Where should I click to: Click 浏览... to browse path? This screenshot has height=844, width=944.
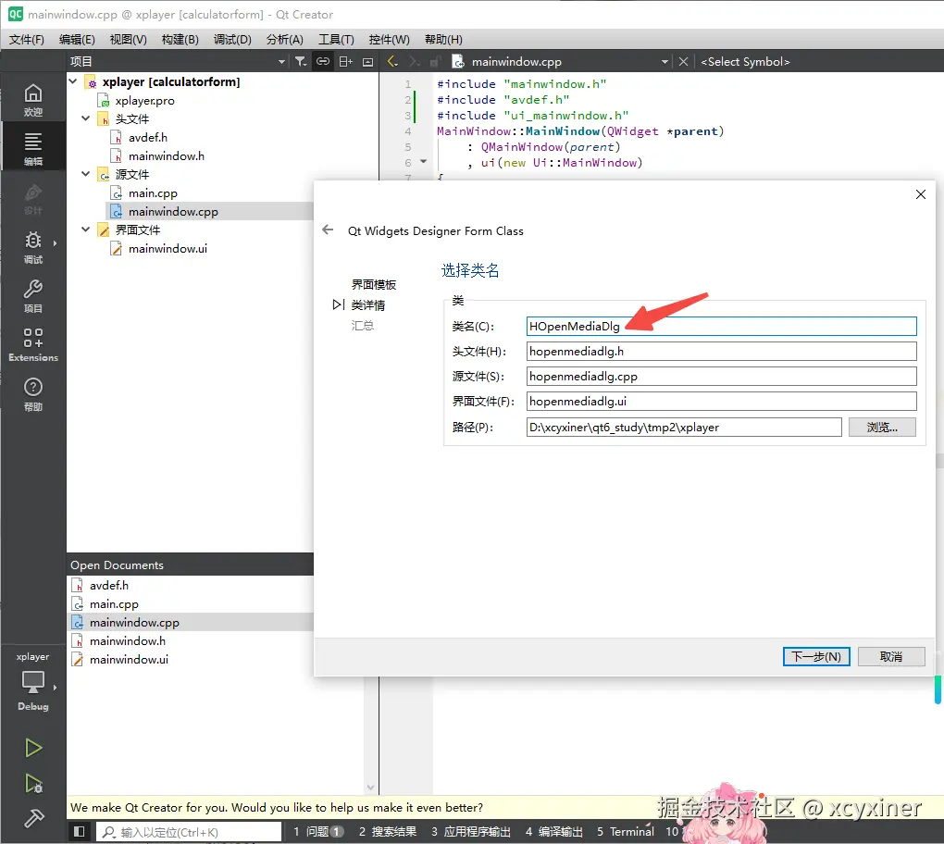882,427
